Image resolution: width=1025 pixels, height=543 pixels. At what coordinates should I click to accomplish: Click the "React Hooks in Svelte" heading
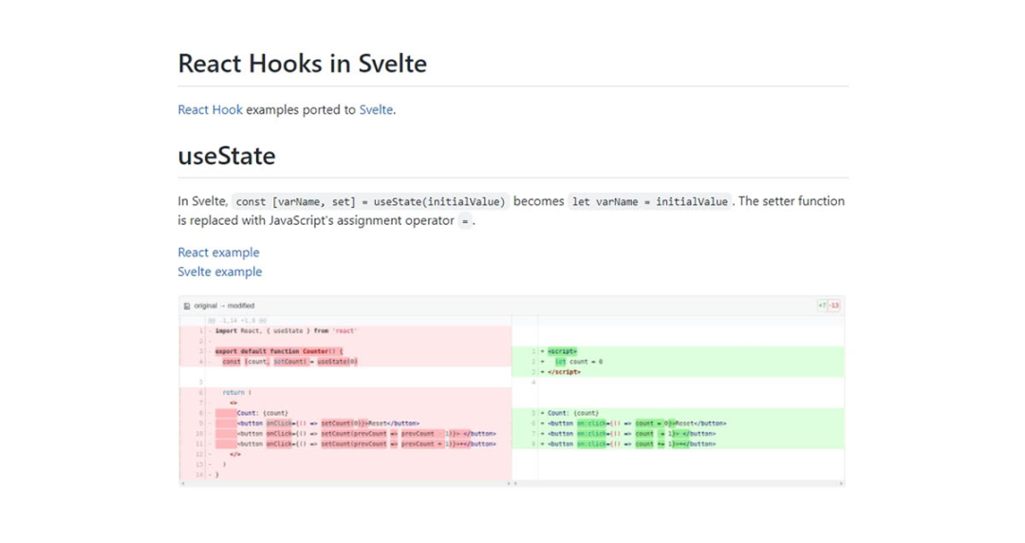[302, 64]
